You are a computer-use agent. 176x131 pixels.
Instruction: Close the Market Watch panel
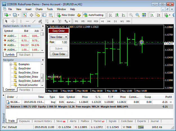pos(43,26)
